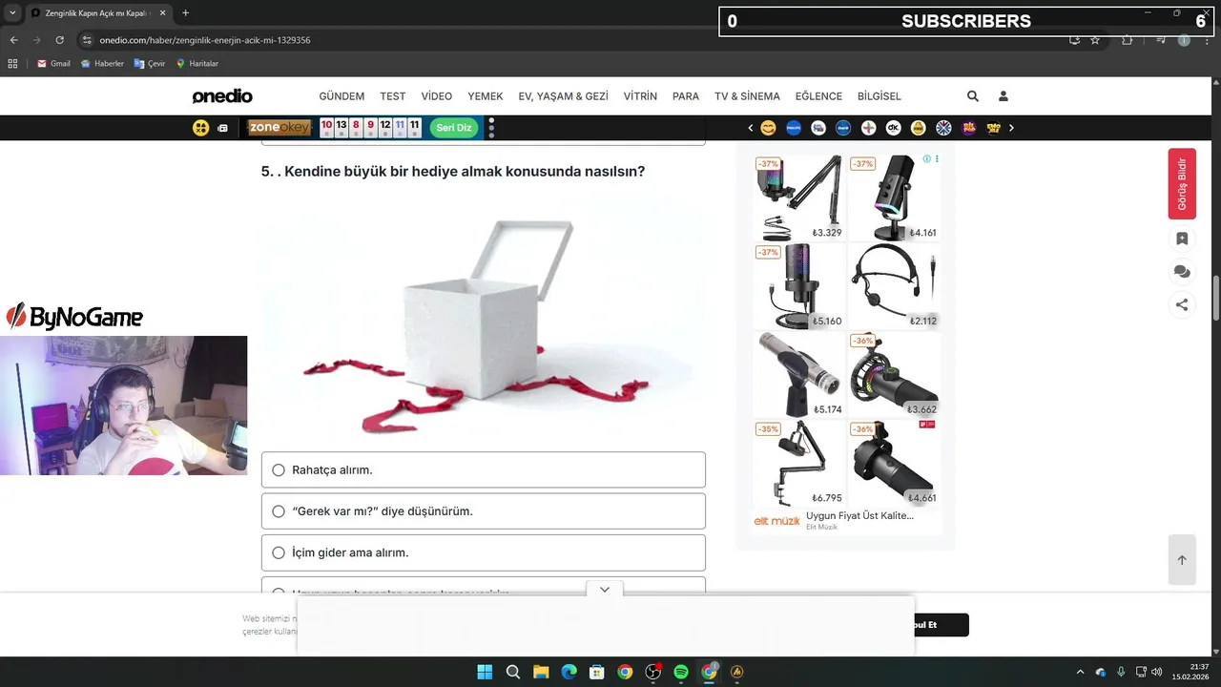Open Spotify from the taskbar
This screenshot has width=1221, height=687.
681,672
